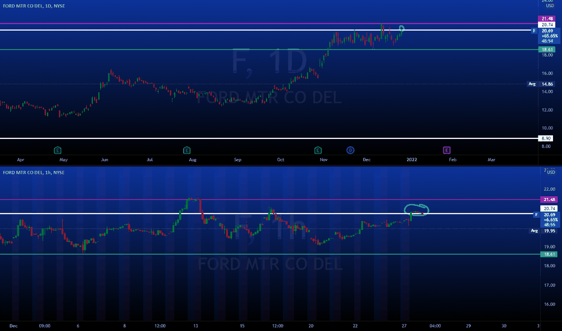
Task: Select white 20.74 price label on daily chart
Action: (547, 25)
